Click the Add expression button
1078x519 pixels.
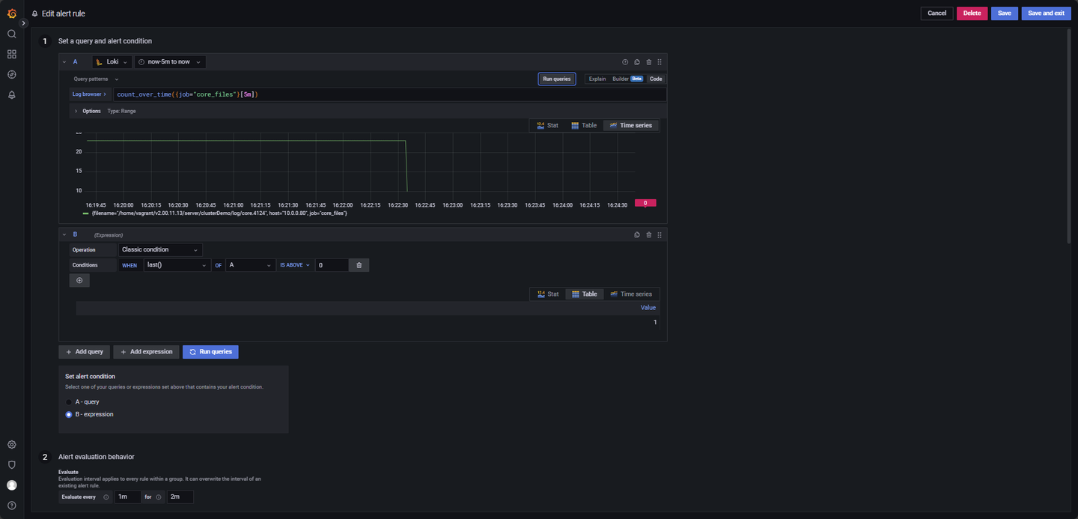pyautogui.click(x=146, y=351)
